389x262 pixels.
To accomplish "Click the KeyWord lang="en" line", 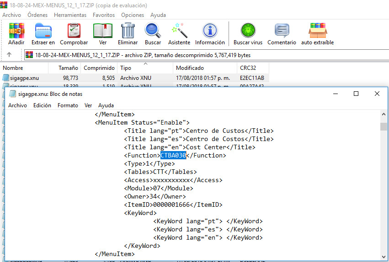I will pos(208,237).
